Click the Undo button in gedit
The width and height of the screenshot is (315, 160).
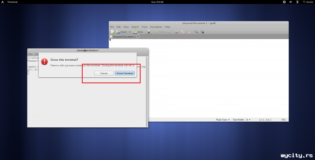pos(160,32)
